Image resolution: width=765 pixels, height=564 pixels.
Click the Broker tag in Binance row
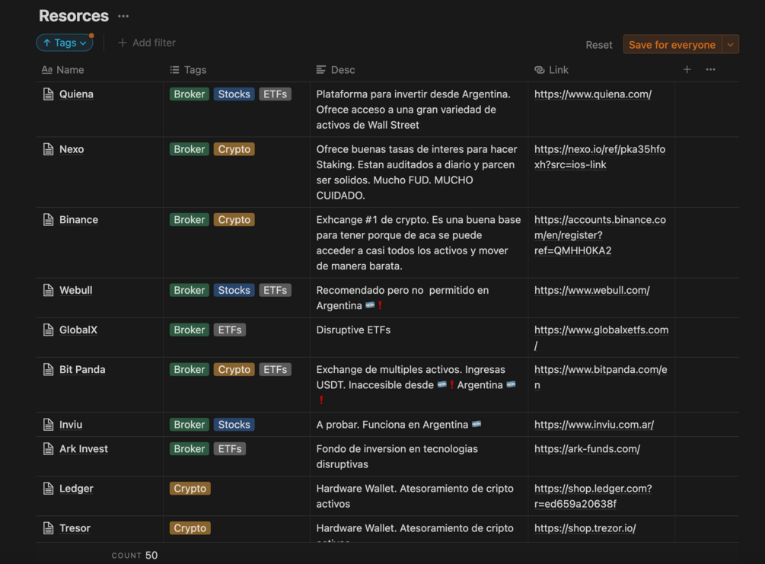pos(190,219)
